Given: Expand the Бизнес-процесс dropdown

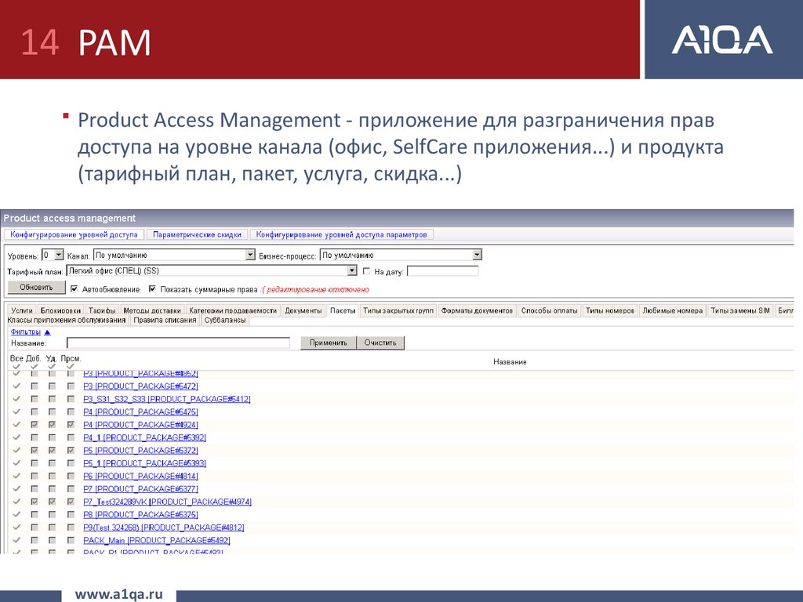Looking at the screenshot, I should click(x=477, y=255).
